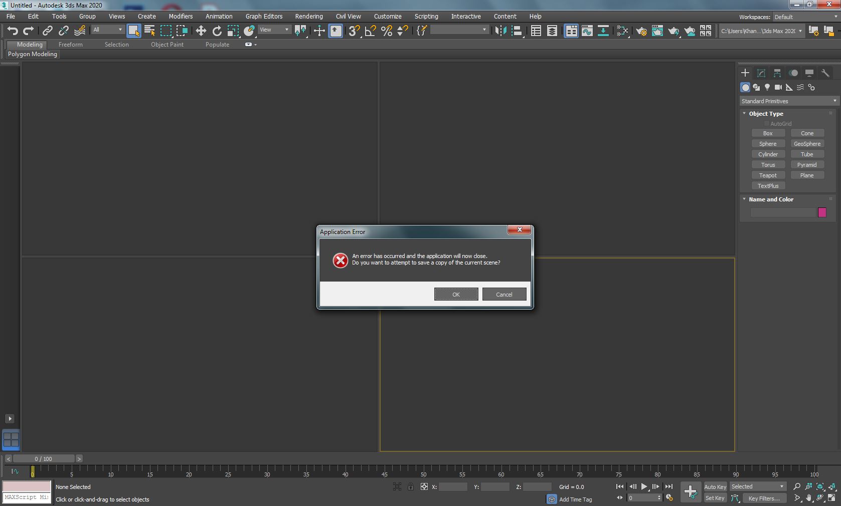The width and height of the screenshot is (841, 506).
Task: Toggle Isolate Selection in the status bar
Action: (x=397, y=486)
